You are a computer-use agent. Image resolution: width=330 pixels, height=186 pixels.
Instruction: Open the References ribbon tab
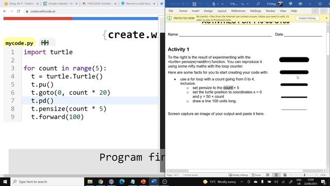pos(238,11)
